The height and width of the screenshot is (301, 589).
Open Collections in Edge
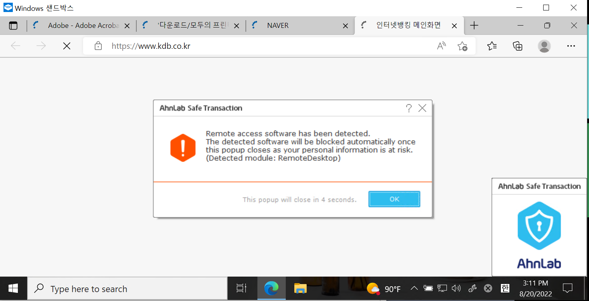[518, 46]
